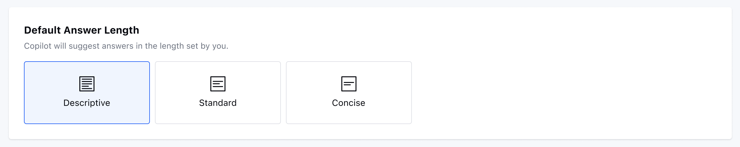Click the Descriptive dense-lines document icon
Image resolution: width=740 pixels, height=147 pixels.
[87, 84]
